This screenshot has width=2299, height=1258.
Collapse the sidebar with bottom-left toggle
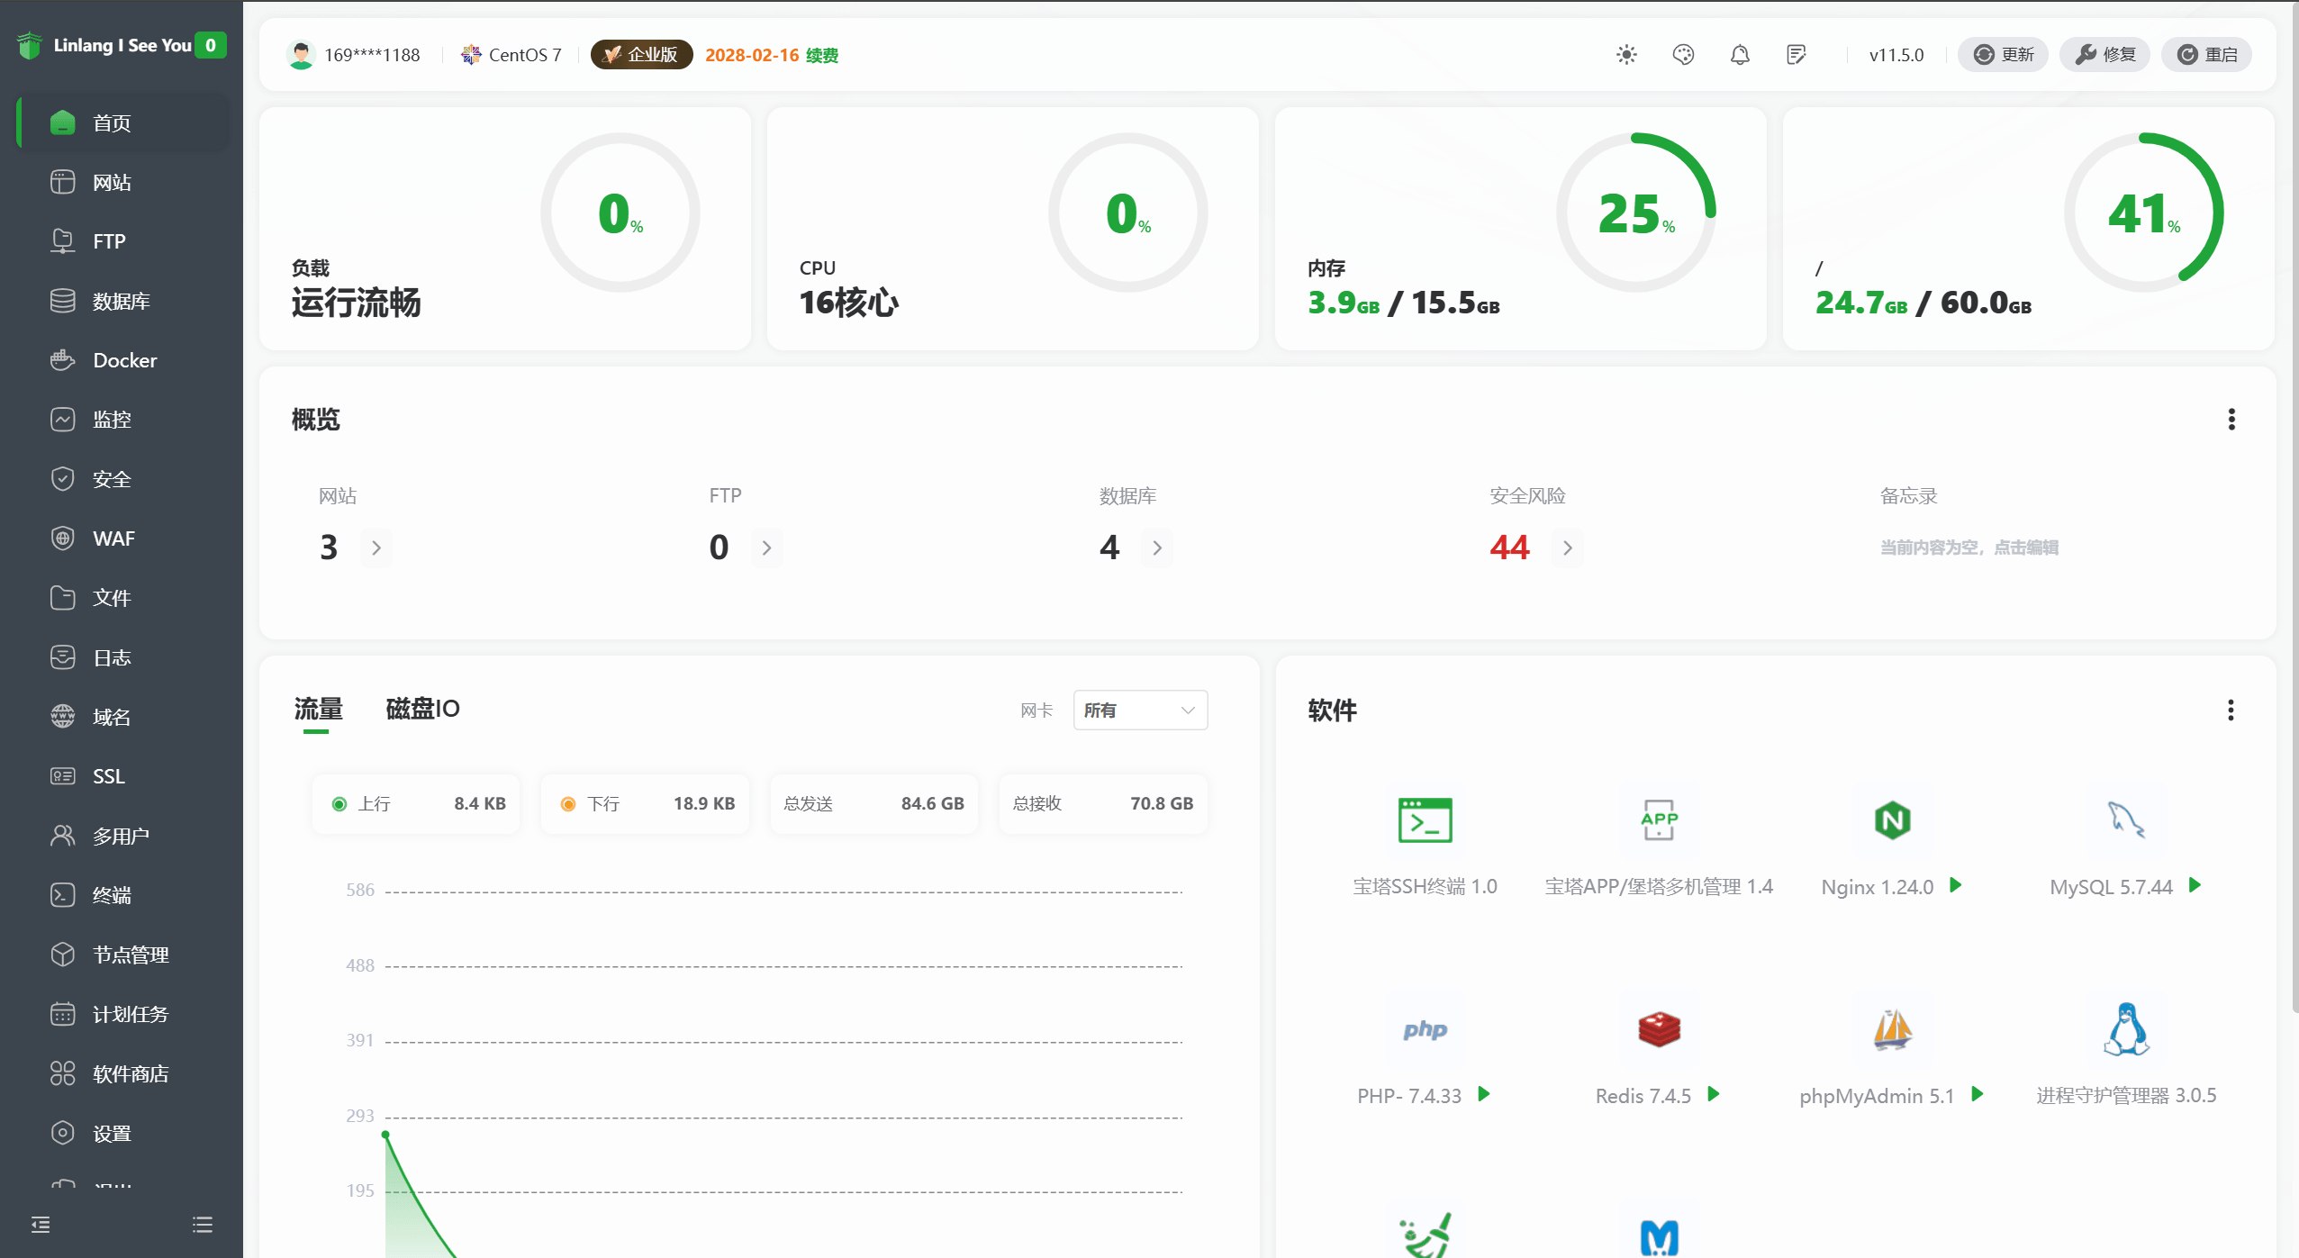(41, 1224)
